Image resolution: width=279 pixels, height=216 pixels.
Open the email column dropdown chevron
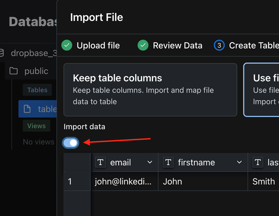tap(150, 162)
